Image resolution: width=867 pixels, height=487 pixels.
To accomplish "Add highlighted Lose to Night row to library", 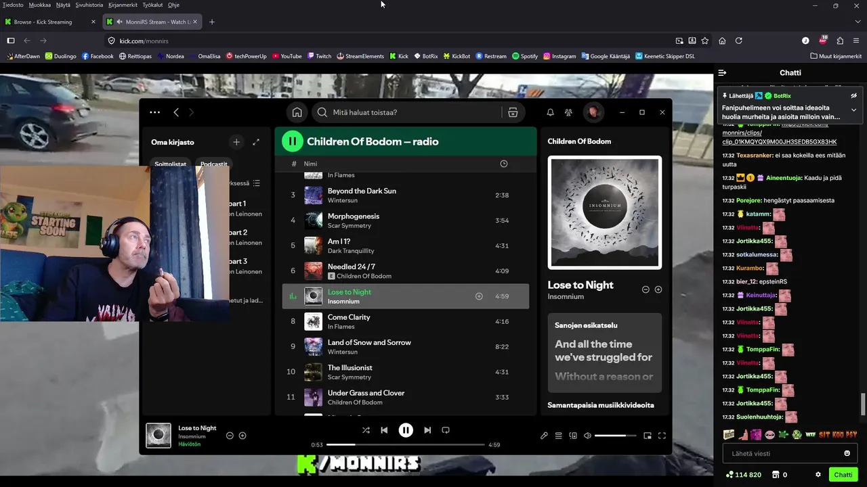I will 479,296.
